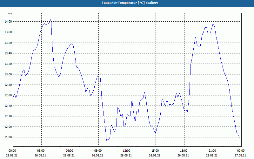Click the °C unit label

point(10,14)
